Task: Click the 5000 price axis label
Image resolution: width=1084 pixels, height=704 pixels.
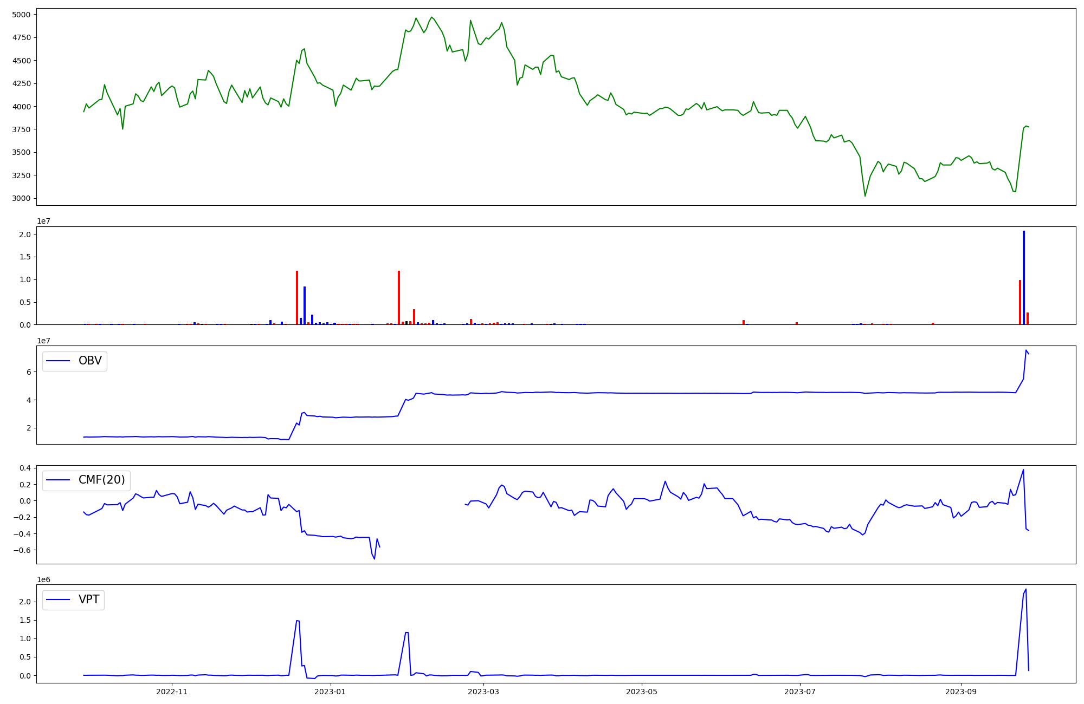Action: (x=22, y=15)
